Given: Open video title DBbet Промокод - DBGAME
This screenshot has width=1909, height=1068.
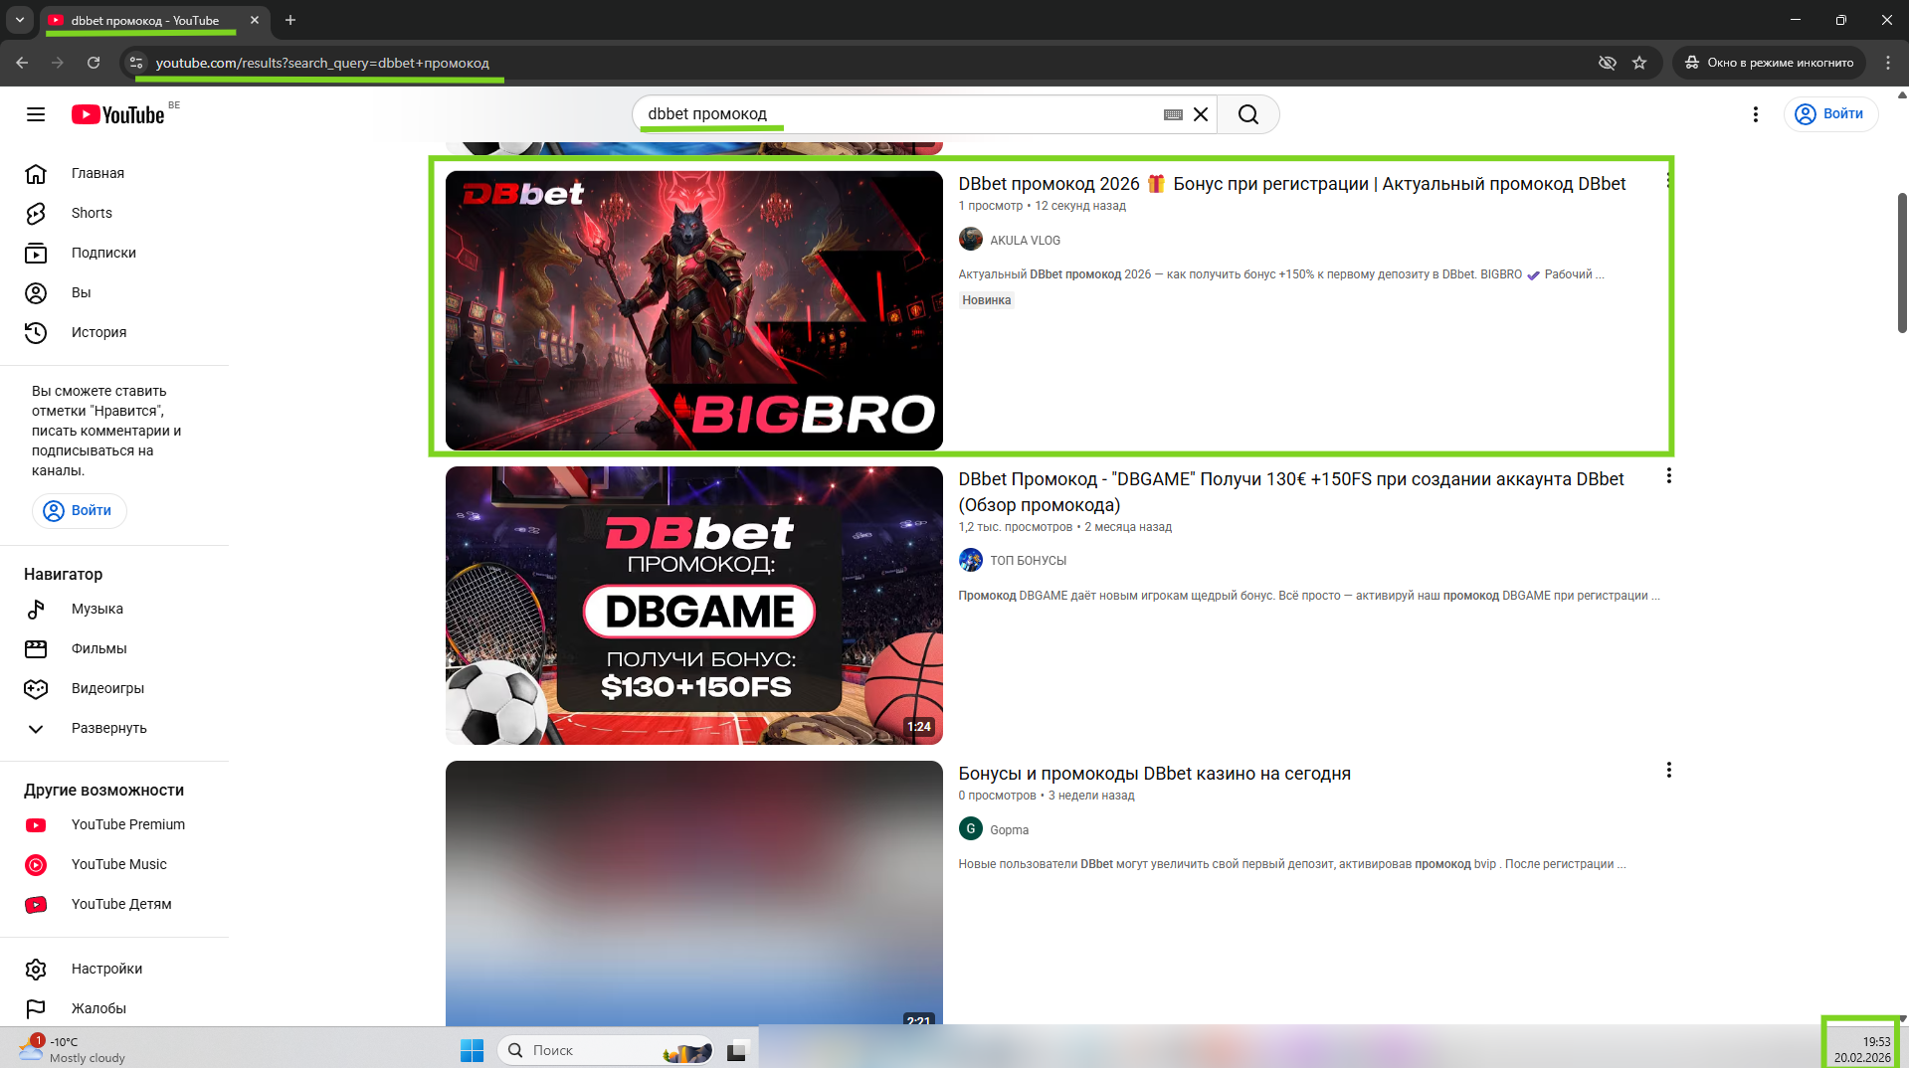Looking at the screenshot, I should click(1291, 492).
